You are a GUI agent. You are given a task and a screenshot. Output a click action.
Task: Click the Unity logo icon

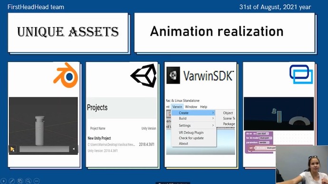(x=144, y=75)
